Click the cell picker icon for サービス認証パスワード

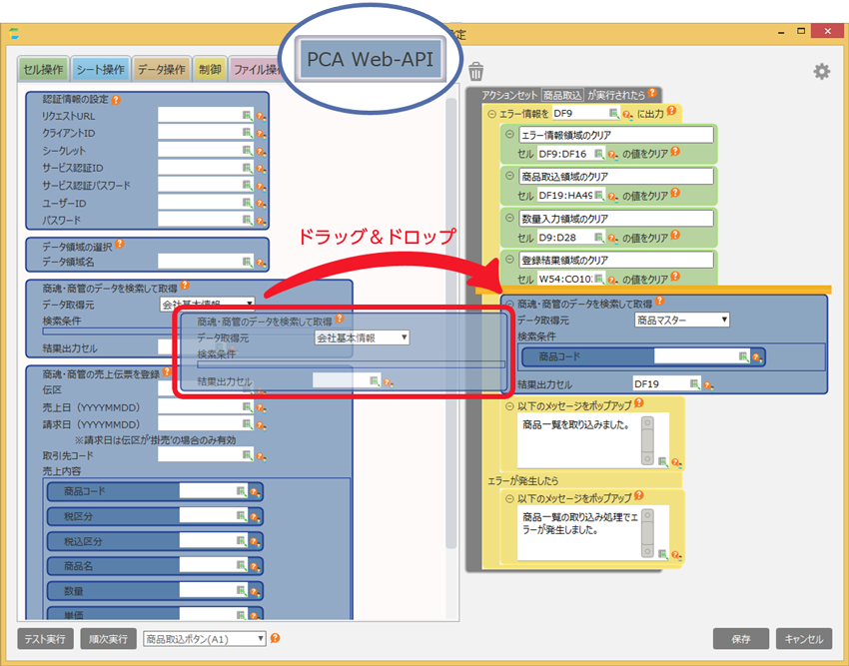[247, 185]
